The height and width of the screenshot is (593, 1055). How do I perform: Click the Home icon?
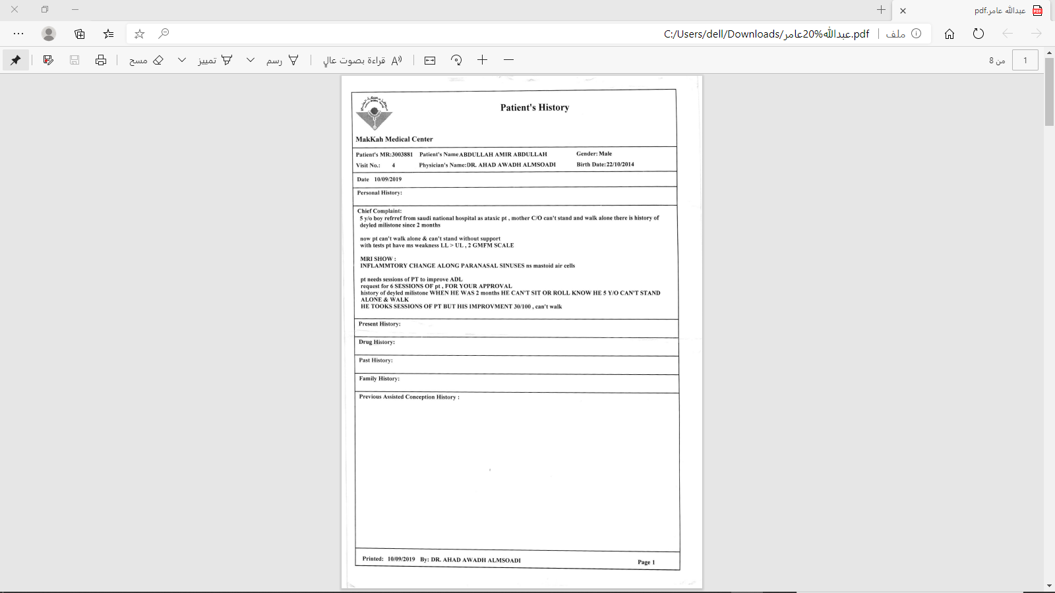[x=950, y=34]
